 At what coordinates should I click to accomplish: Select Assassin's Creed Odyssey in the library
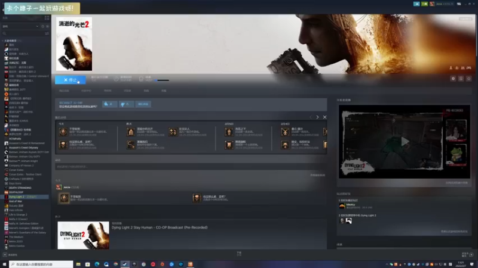click(23, 148)
